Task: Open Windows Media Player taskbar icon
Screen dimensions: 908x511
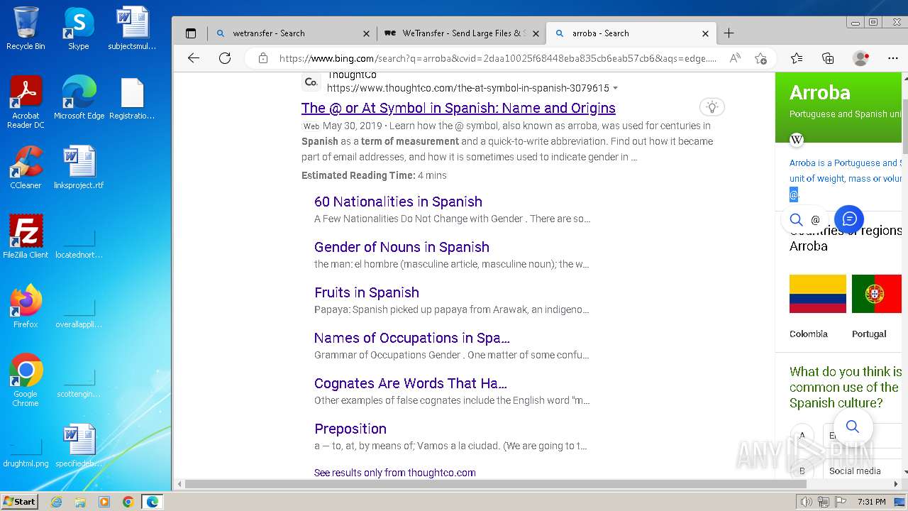Action: pos(104,502)
